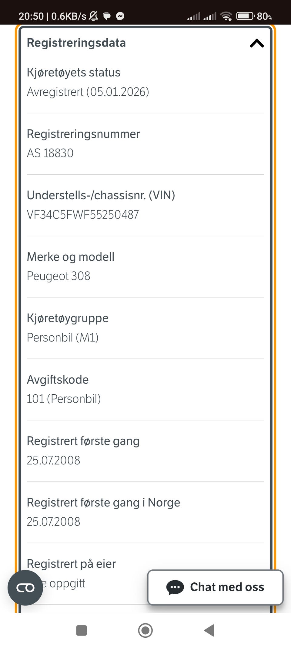The width and height of the screenshot is (291, 648).
Task: Tap the Personbil (M1) vehicle group value
Action: [x=63, y=338]
